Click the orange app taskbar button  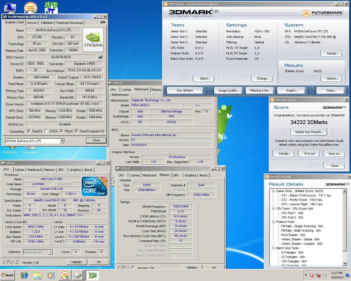coord(65,275)
